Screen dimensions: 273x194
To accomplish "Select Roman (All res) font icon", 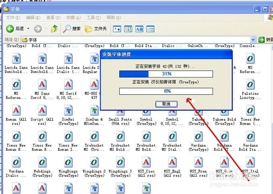I will click(x=16, y=111).
